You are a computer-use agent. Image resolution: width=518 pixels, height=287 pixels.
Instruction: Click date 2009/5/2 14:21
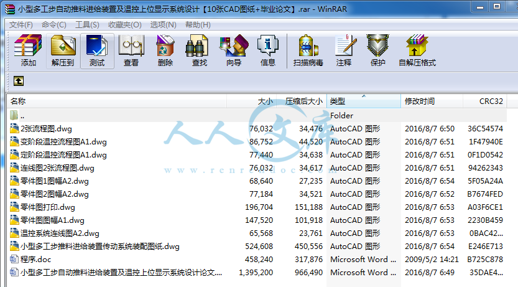[432, 259]
